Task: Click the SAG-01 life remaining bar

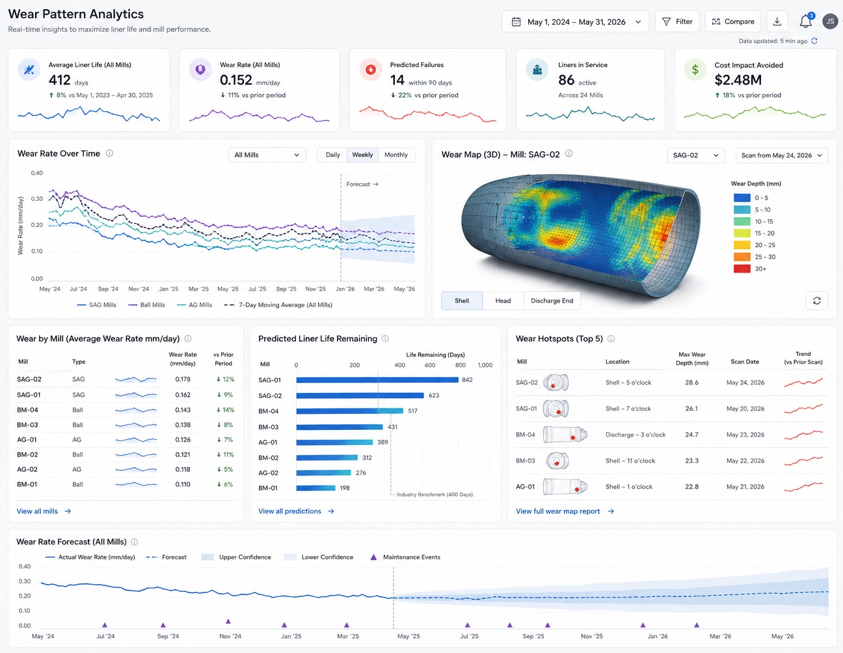Action: point(377,380)
